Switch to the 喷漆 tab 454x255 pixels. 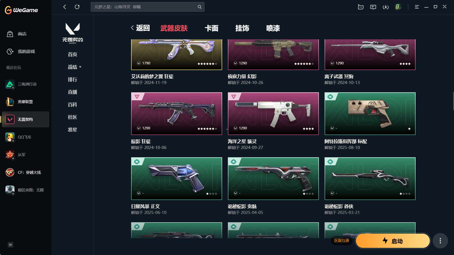[273, 28]
